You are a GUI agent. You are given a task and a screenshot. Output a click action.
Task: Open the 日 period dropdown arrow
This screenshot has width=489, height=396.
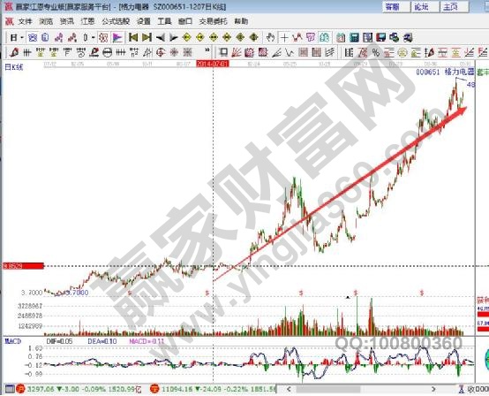[22, 38]
